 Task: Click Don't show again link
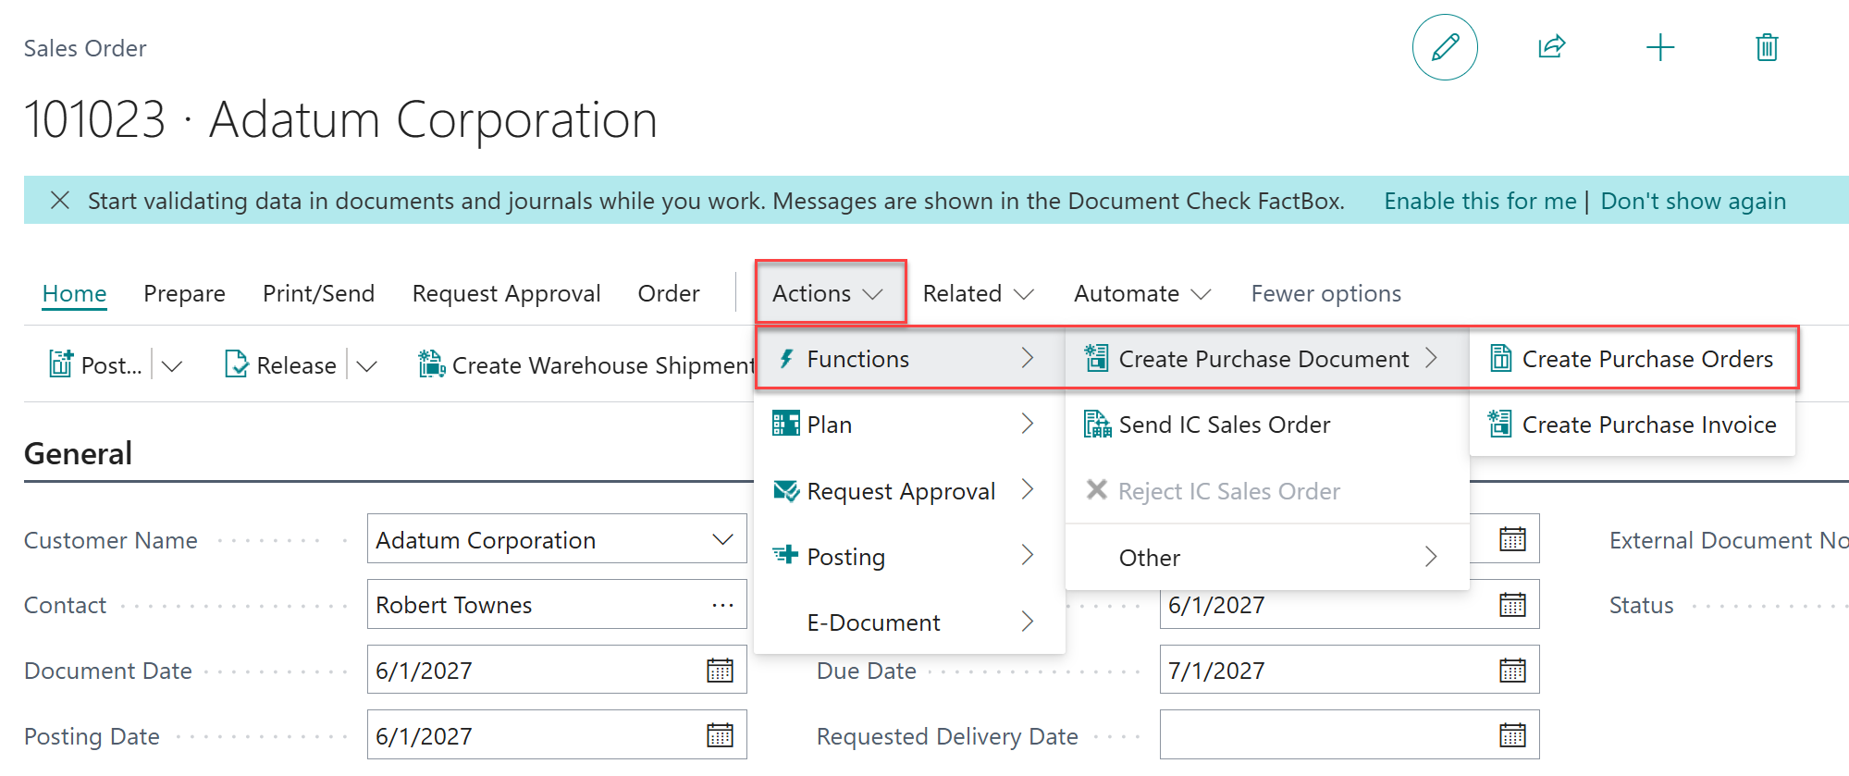click(1693, 201)
